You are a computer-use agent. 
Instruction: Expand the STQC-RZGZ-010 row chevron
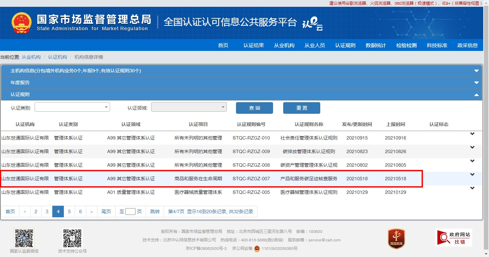[472, 134]
